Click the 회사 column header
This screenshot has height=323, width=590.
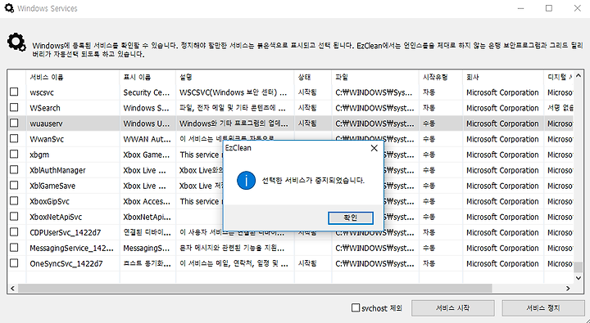503,77
